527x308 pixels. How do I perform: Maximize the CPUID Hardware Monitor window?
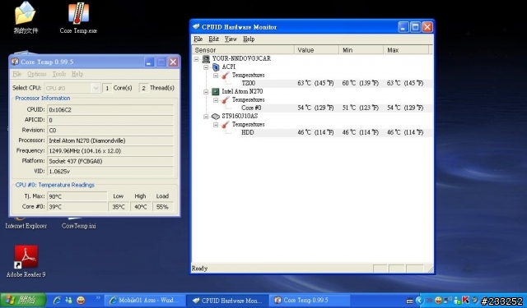tap(415, 27)
